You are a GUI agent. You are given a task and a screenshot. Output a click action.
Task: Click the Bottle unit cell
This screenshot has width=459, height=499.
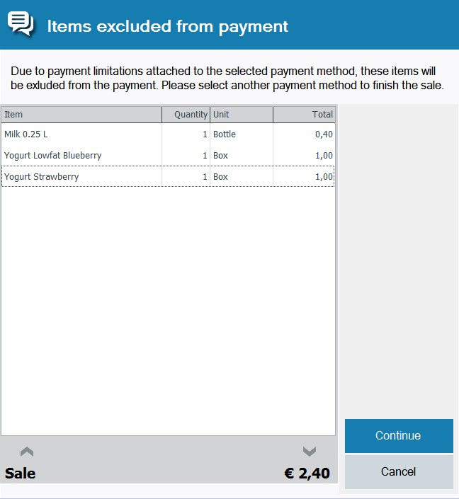[225, 134]
